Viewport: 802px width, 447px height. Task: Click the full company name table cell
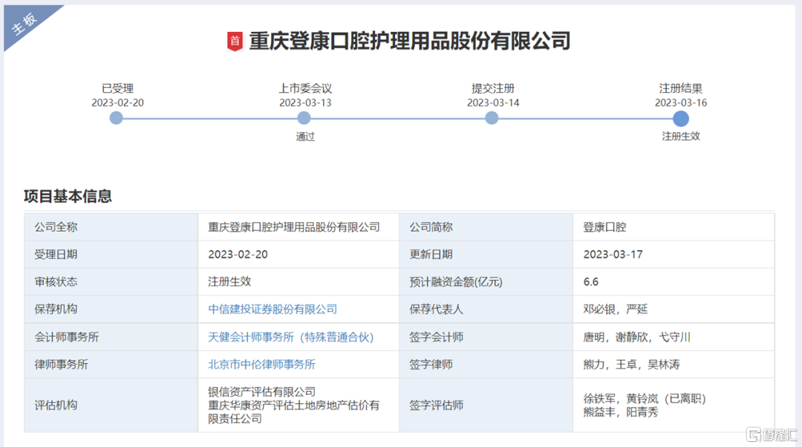(299, 227)
